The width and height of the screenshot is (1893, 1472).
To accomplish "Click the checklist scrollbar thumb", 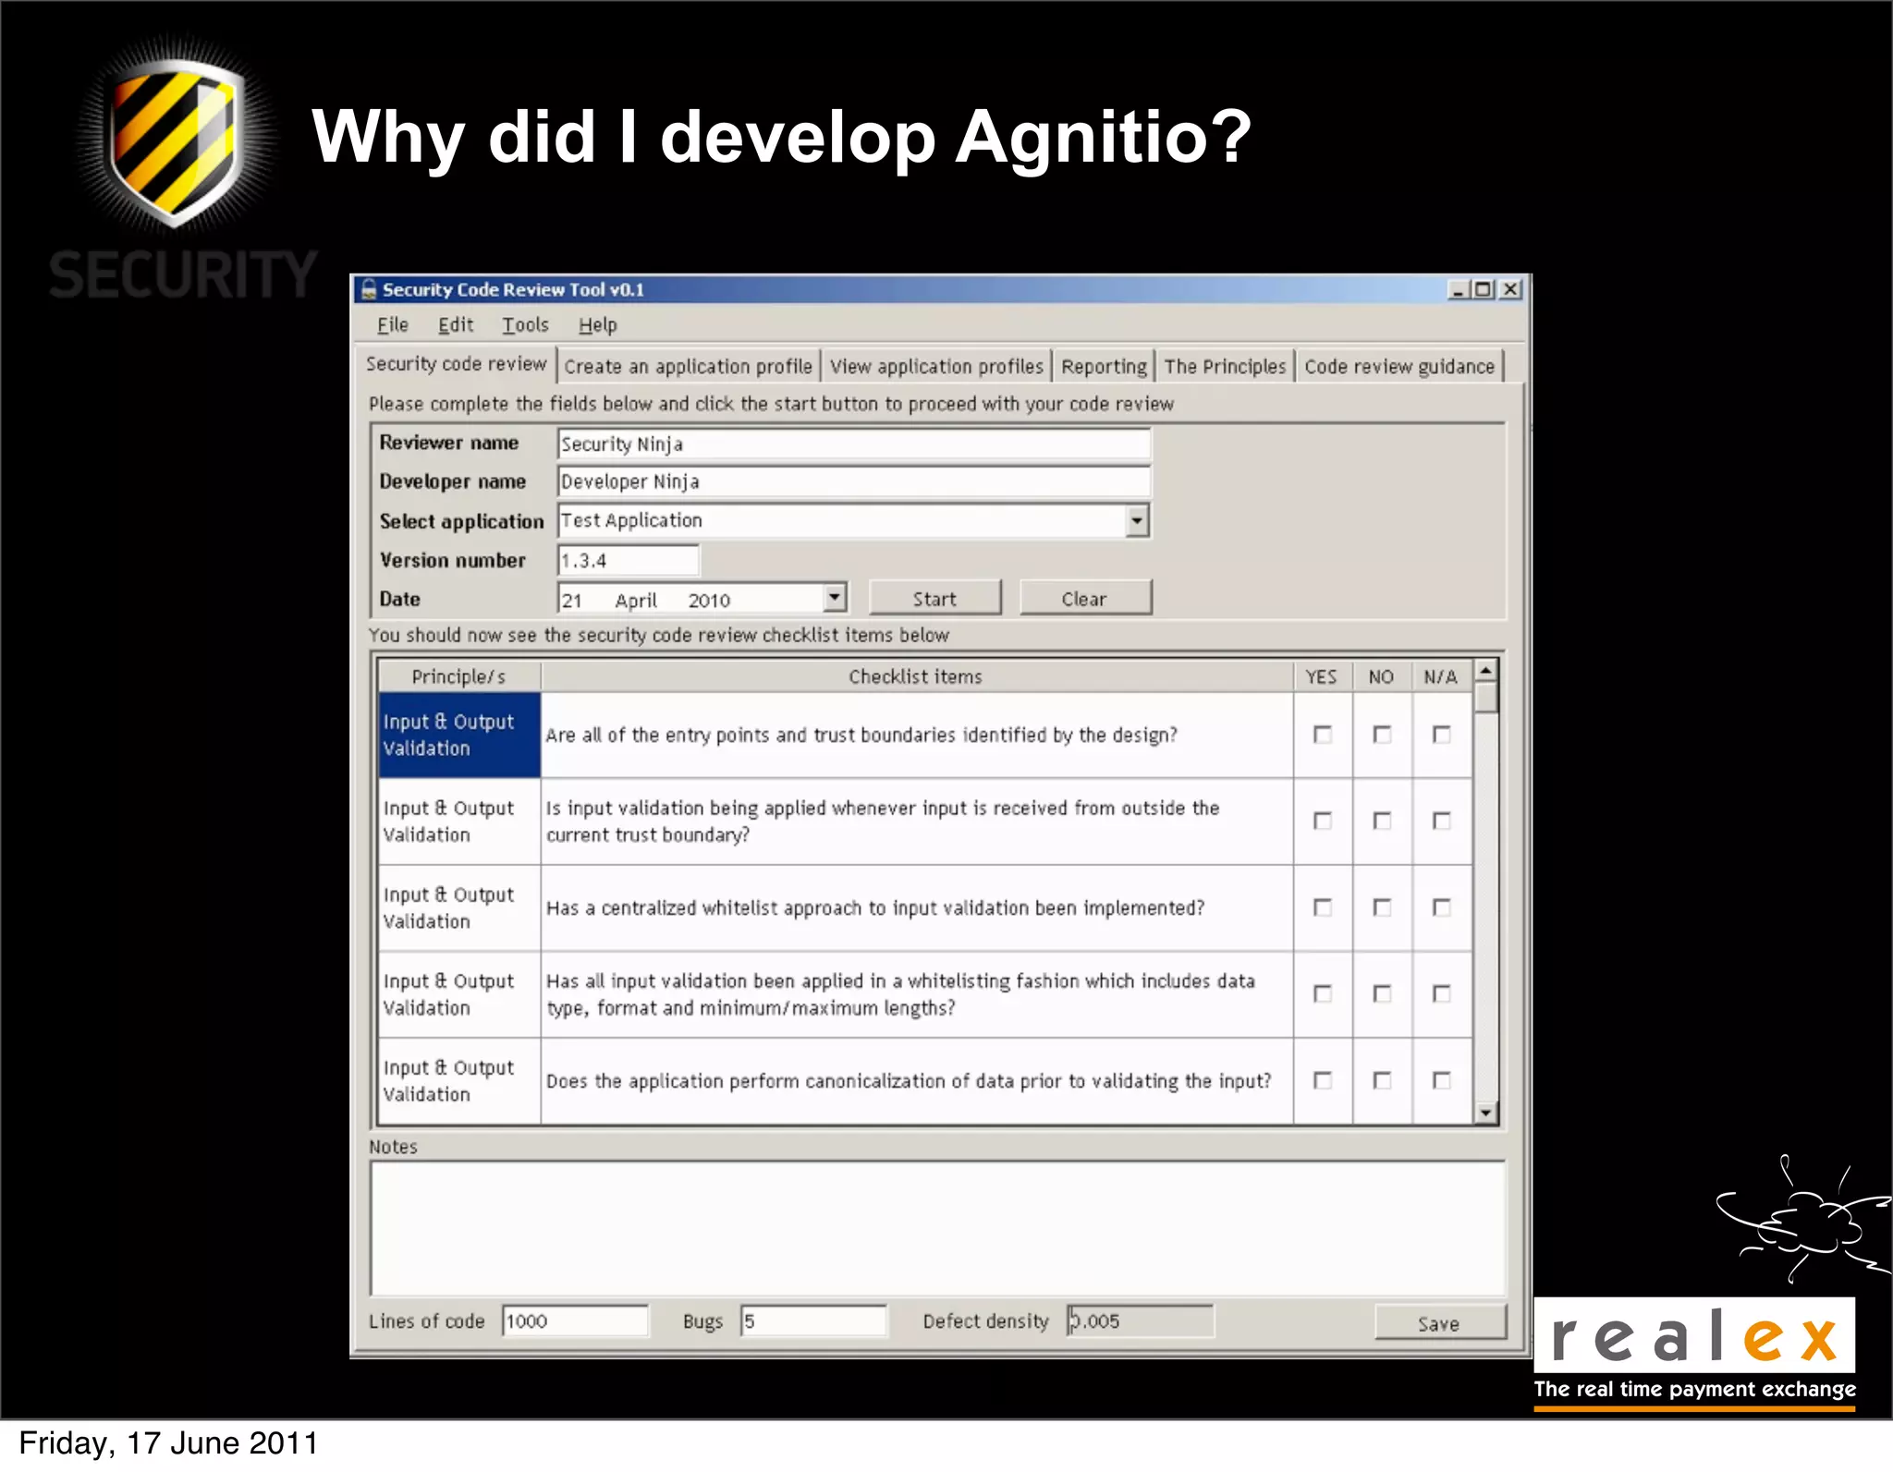I will (x=1485, y=698).
